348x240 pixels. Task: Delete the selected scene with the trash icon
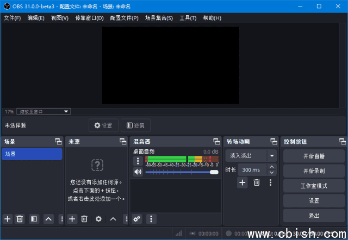(x=20, y=219)
